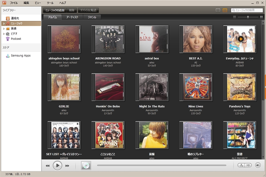Switch to the アルバム tab

52,17
